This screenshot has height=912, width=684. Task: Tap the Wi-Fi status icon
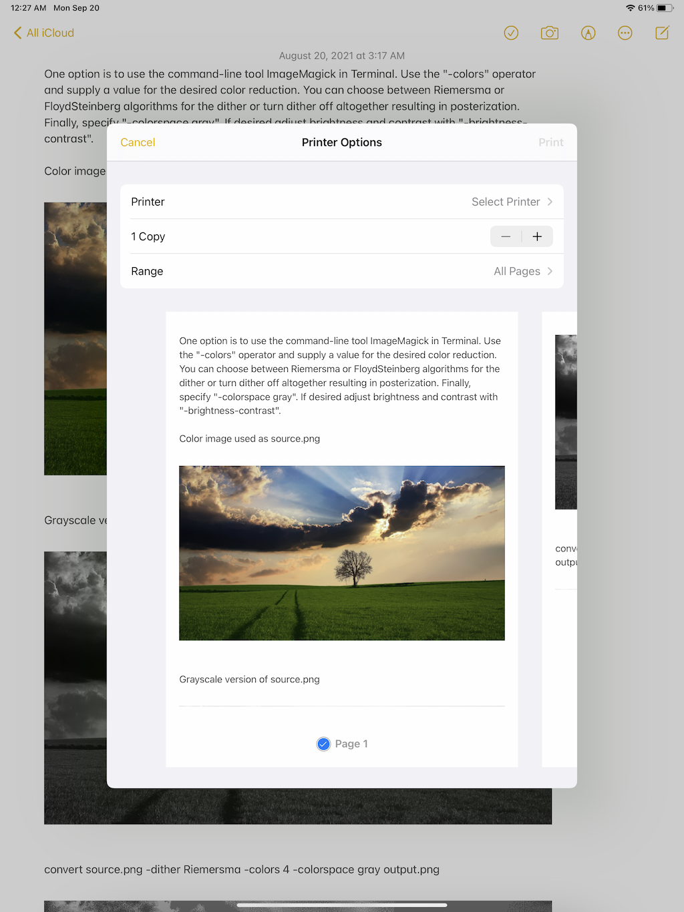pyautogui.click(x=630, y=8)
